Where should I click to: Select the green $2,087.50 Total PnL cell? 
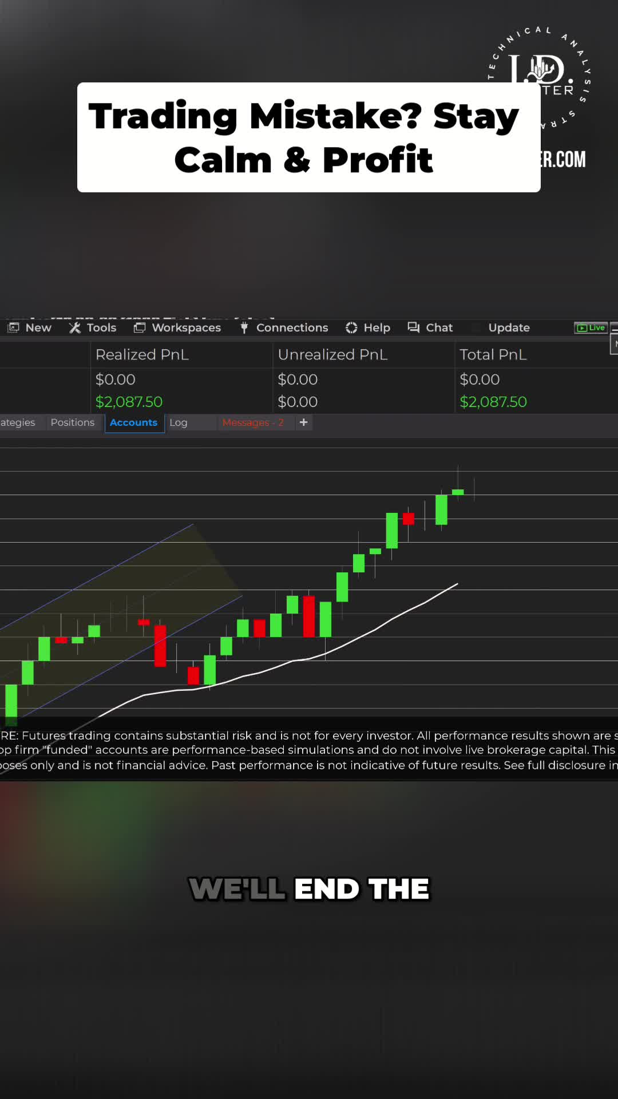pyautogui.click(x=493, y=402)
